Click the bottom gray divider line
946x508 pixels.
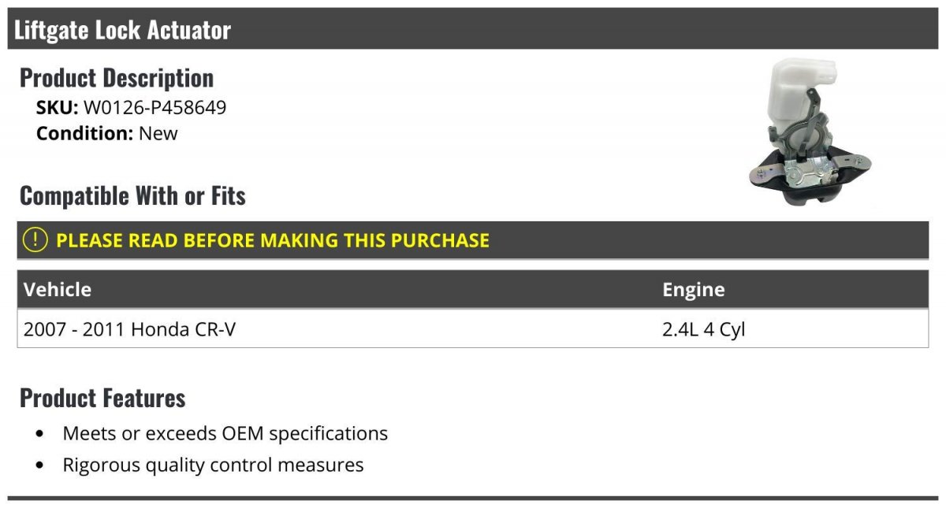pos(473,498)
